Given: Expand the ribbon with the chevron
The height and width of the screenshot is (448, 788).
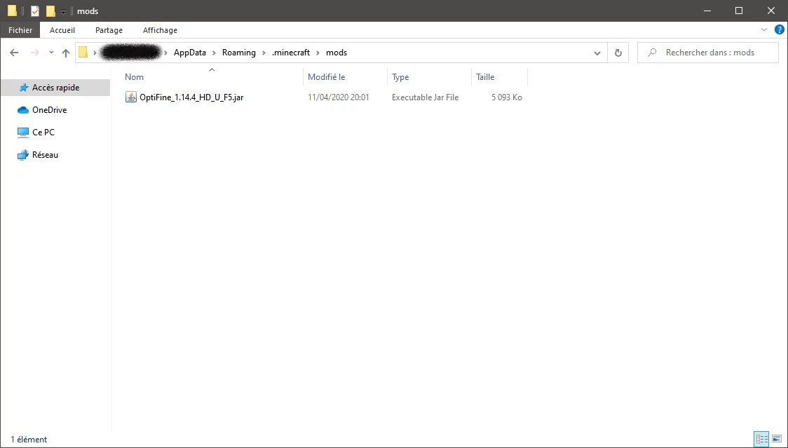Looking at the screenshot, I should click(x=764, y=30).
